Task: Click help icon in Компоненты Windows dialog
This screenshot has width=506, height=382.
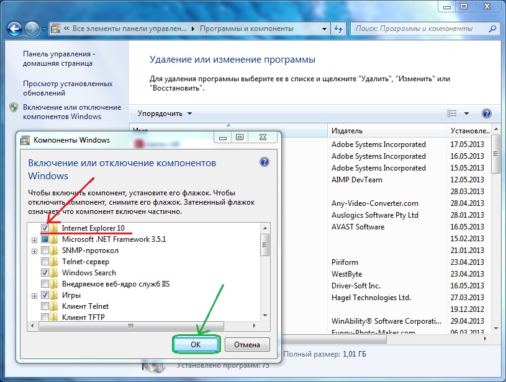Action: pos(264,162)
